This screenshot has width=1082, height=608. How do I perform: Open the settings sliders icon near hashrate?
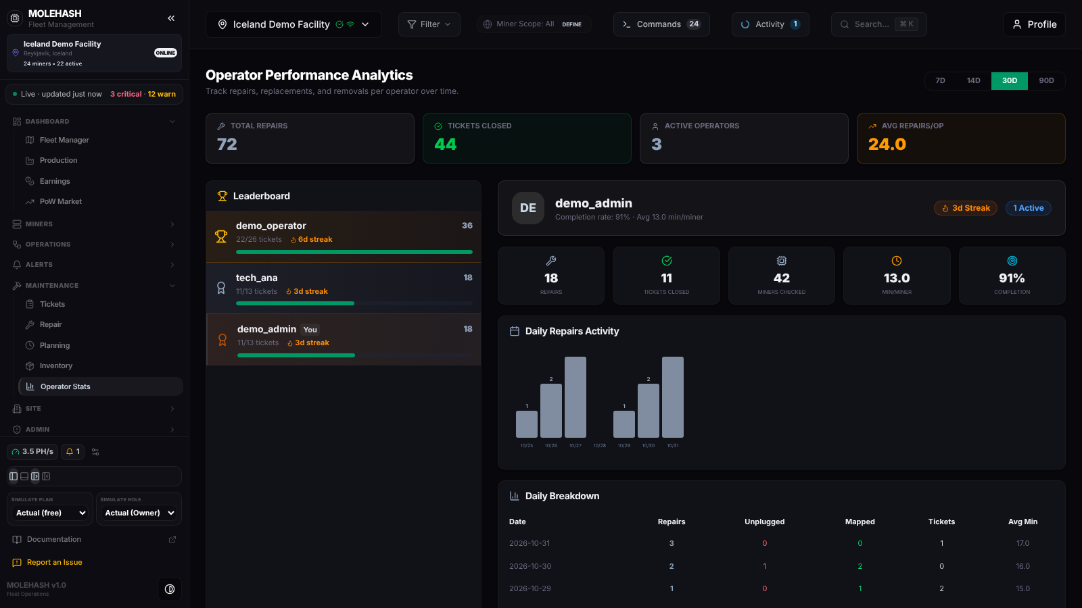95,452
